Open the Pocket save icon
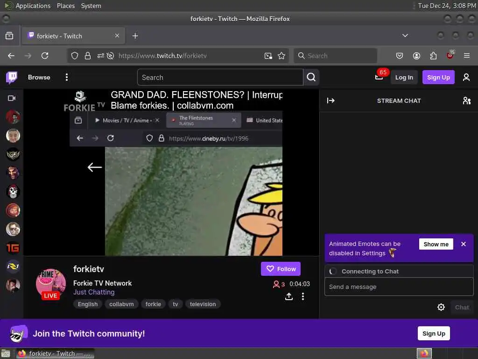 pyautogui.click(x=400, y=56)
